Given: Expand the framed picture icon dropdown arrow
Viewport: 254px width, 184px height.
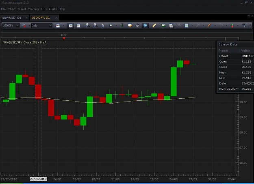Looking at the screenshot, I should [x=192, y=26].
